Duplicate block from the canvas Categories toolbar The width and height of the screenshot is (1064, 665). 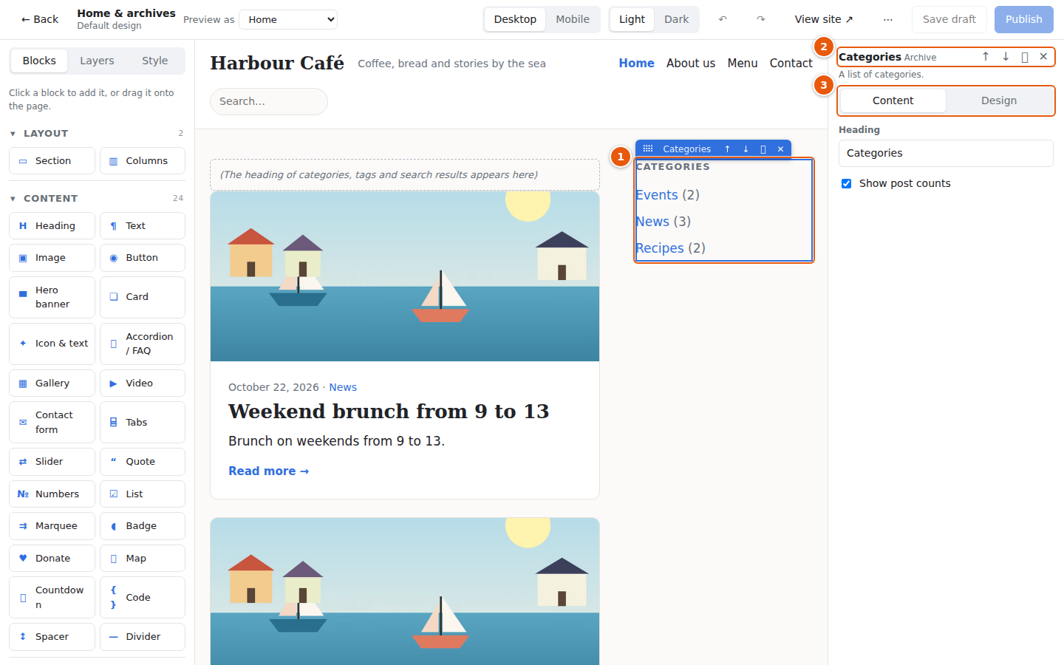(763, 149)
